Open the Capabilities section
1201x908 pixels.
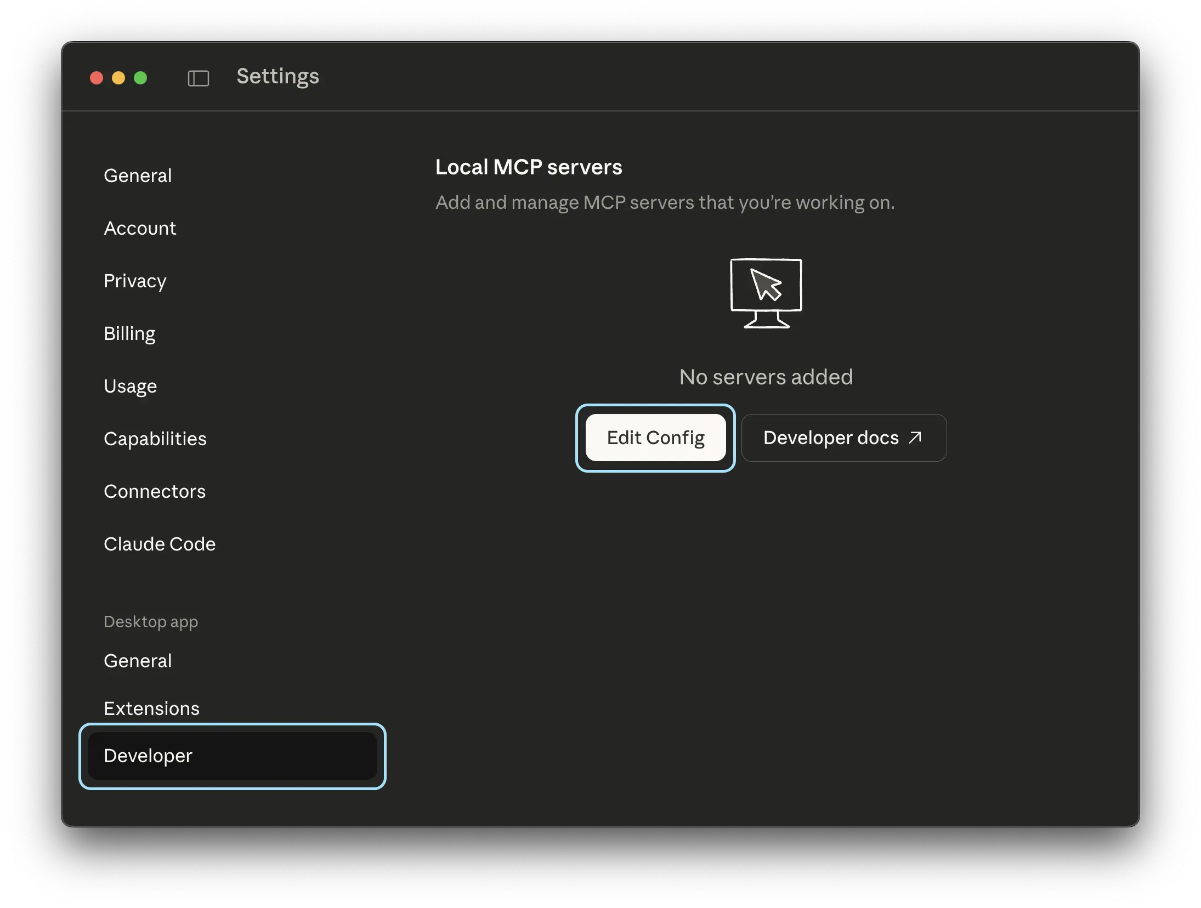(x=155, y=438)
